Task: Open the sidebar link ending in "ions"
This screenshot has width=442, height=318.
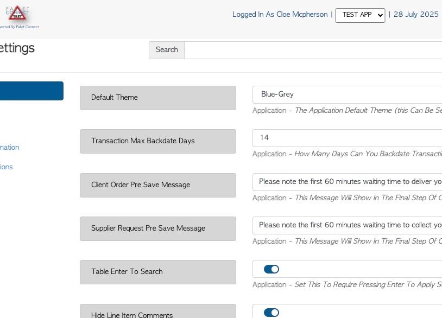Action: click(7, 167)
